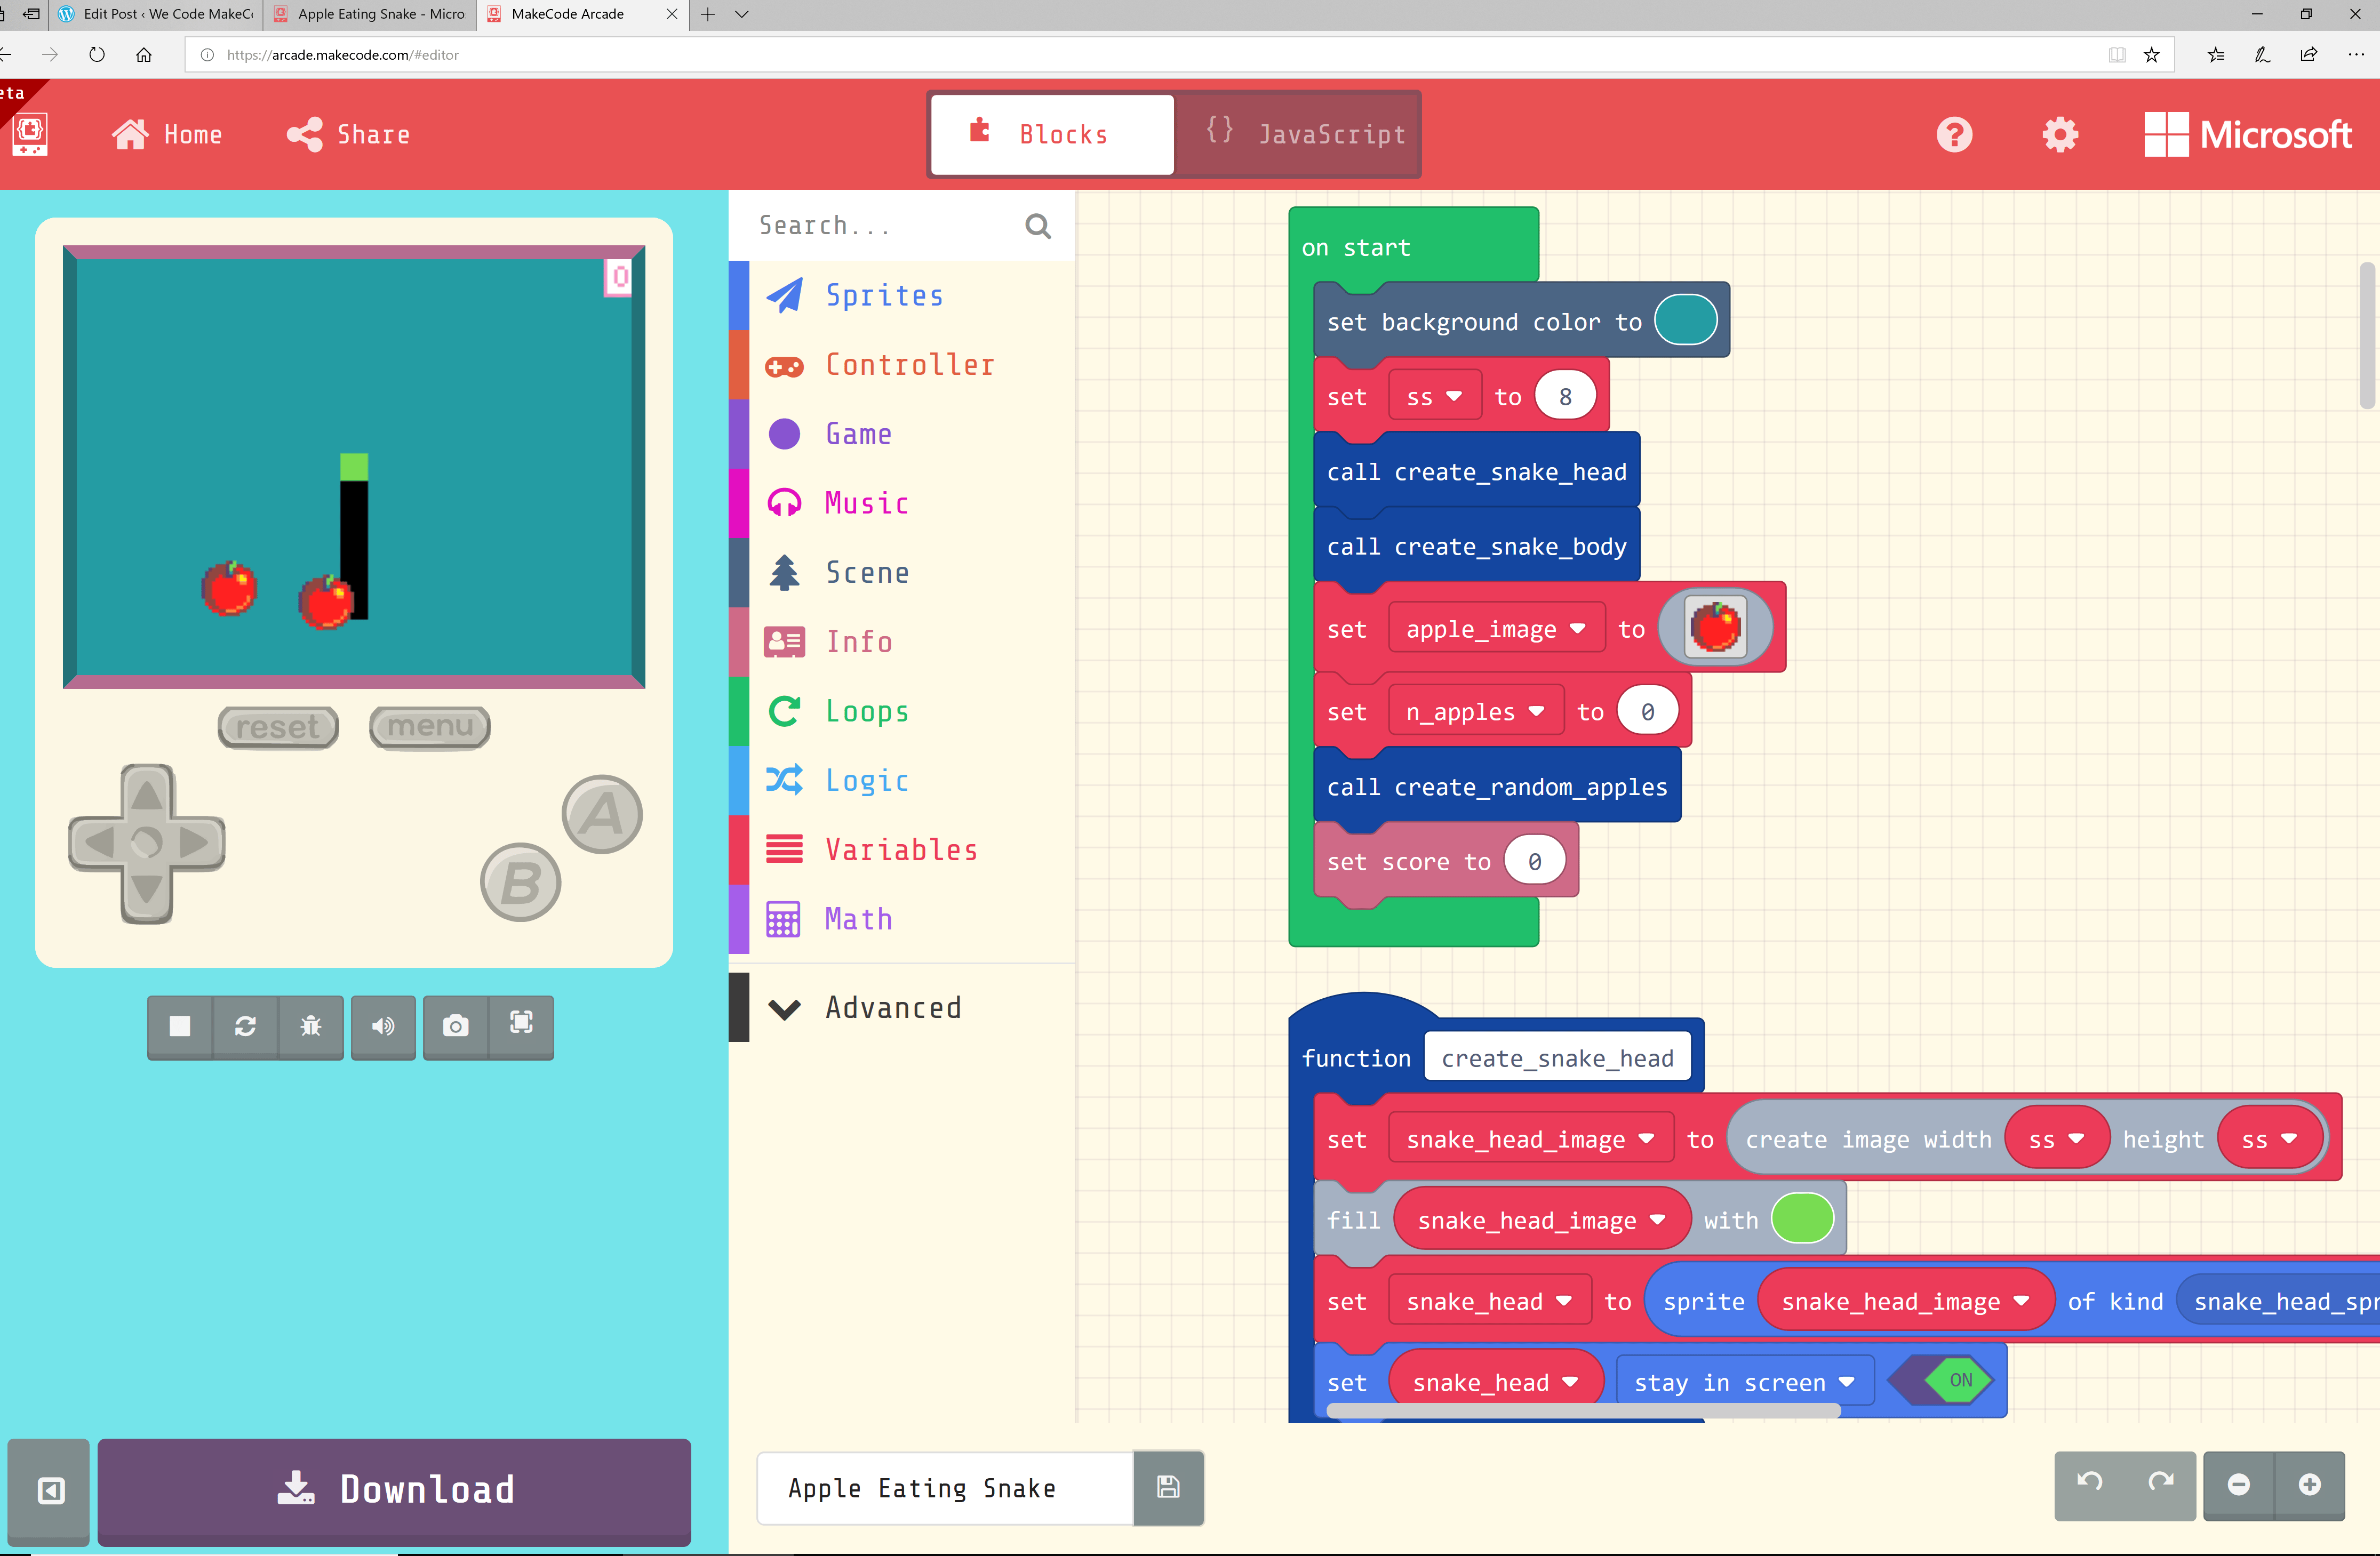Change the green fill color swatch

point(1803,1219)
